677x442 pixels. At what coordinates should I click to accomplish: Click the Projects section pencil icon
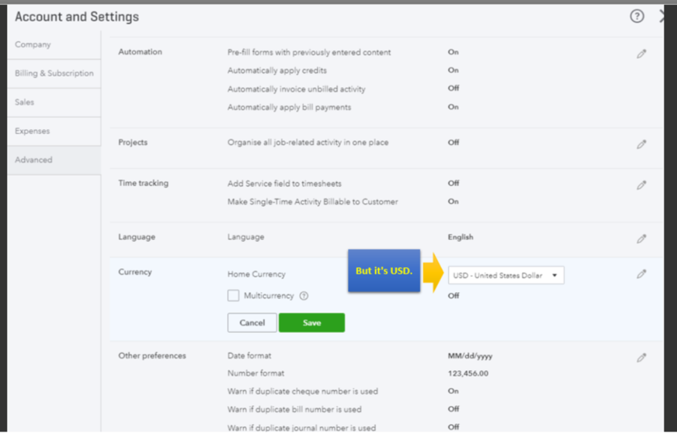tap(642, 144)
